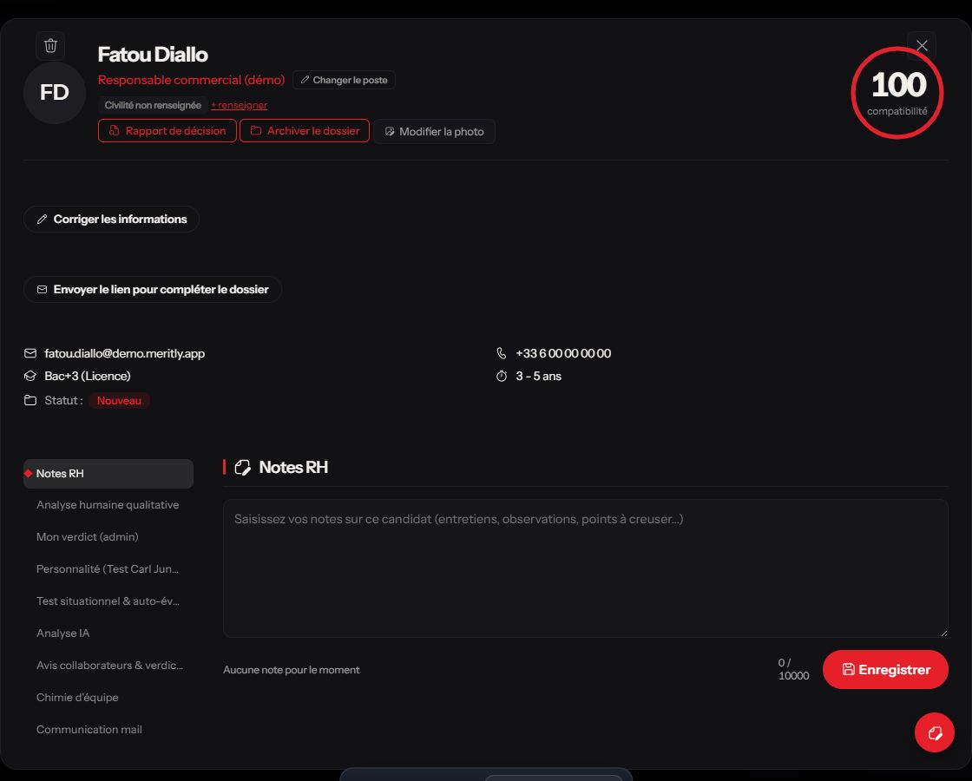Delete candidate using the trash icon
972x781 pixels.
[x=50, y=45]
